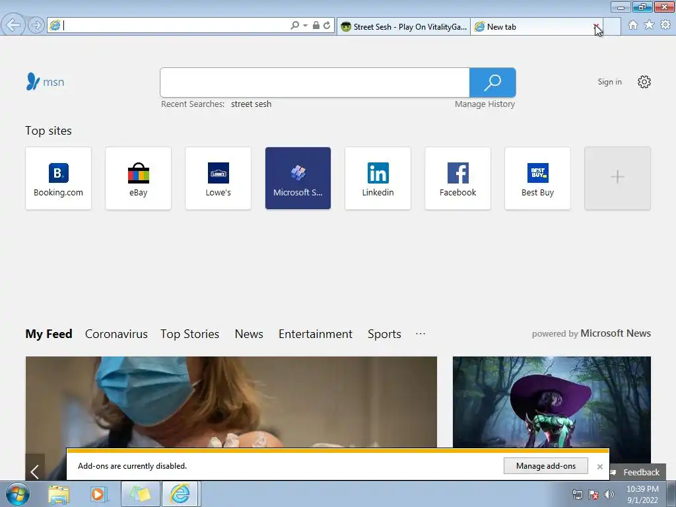
Task: Click the Manage add-ons button
Action: 545,465
